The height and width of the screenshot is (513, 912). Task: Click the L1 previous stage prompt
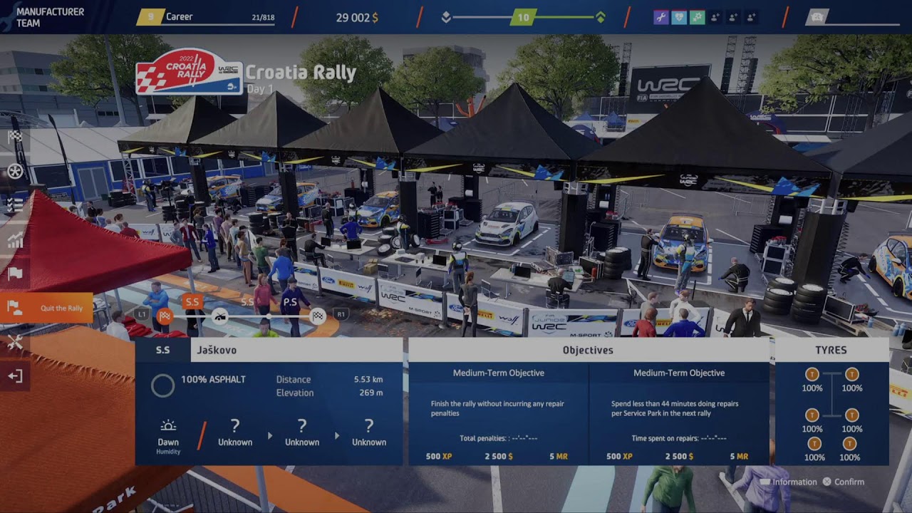tap(142, 314)
